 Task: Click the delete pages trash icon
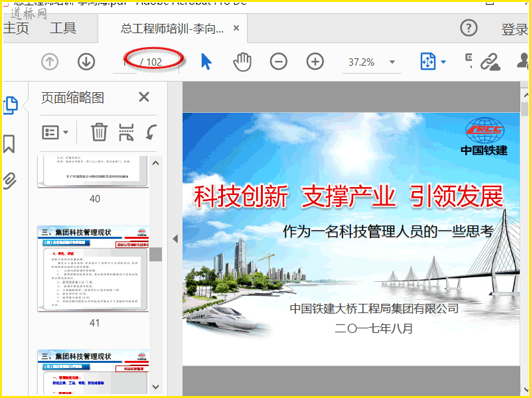[99, 132]
